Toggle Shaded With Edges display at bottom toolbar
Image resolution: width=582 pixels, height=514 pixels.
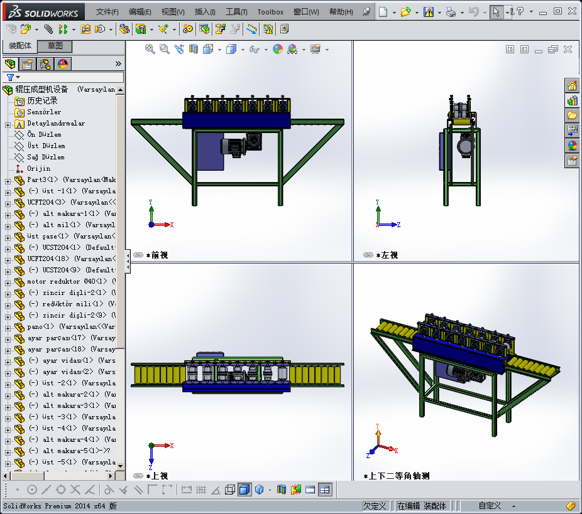pos(244,490)
